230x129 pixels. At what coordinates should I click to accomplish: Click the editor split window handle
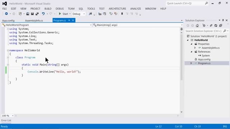(181, 29)
